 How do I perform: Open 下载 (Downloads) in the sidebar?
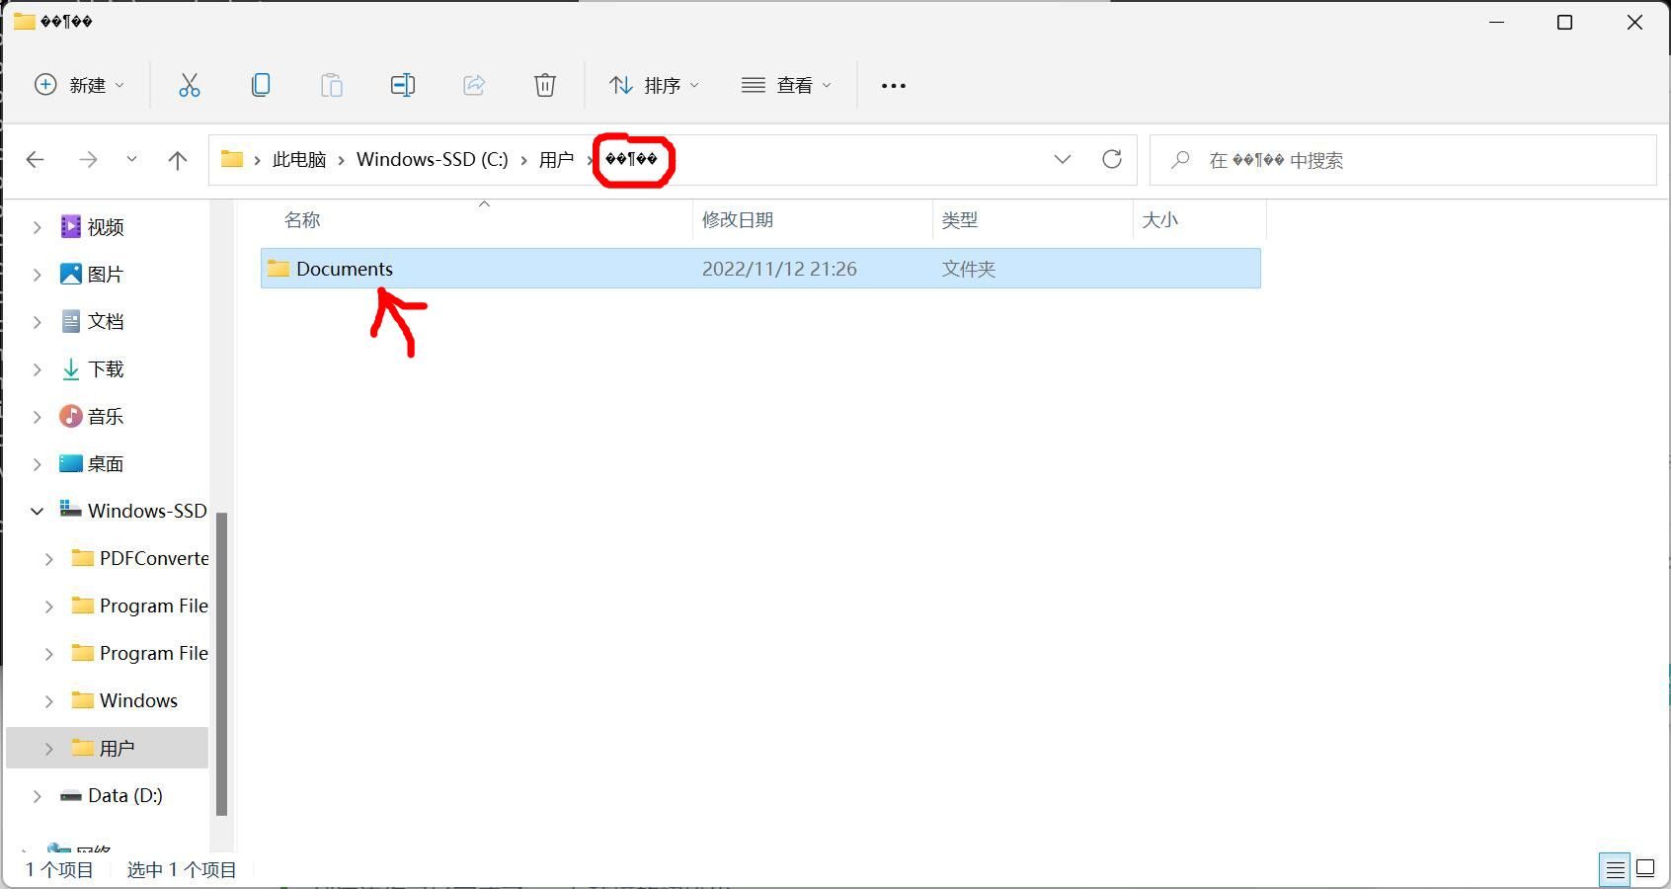pyautogui.click(x=105, y=369)
